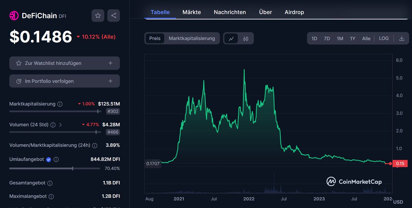
Task: Star DeFiChain as favorite
Action: [x=98, y=15]
